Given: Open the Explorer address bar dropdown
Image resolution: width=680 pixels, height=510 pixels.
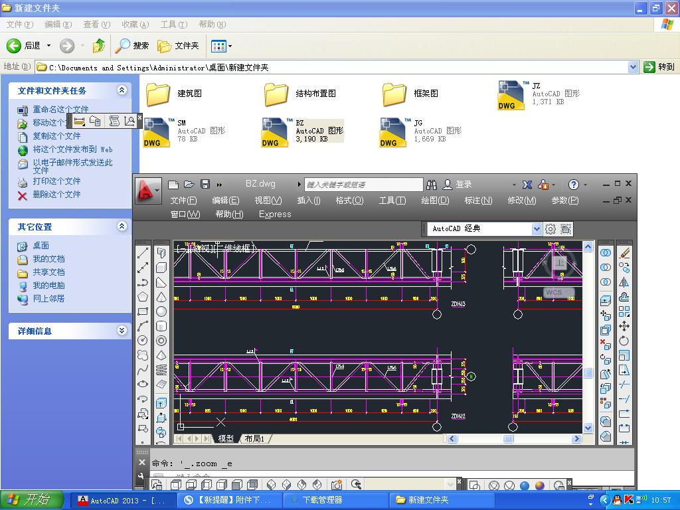Looking at the screenshot, I should (x=633, y=67).
